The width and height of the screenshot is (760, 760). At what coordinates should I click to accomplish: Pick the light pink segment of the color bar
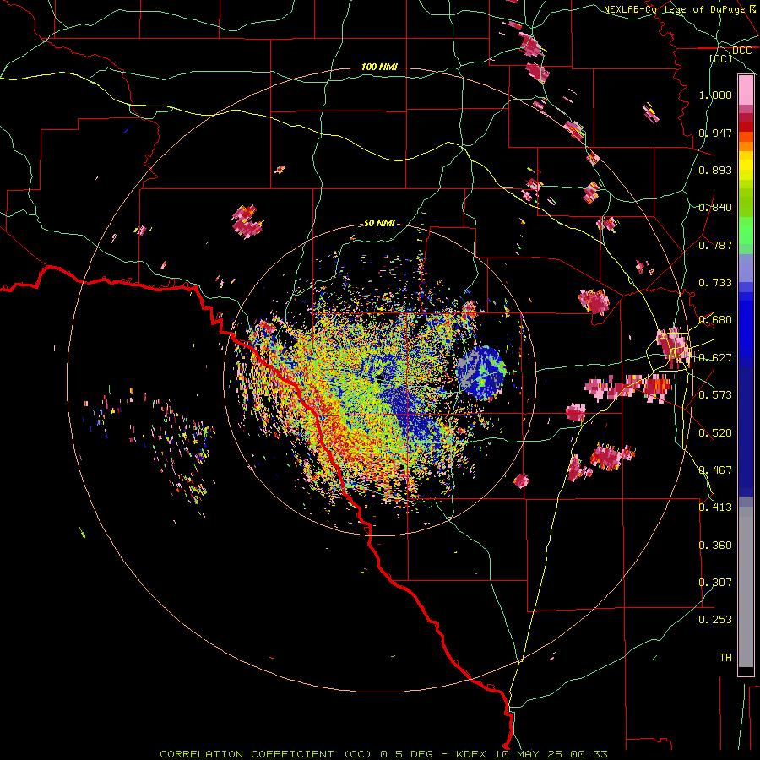(x=746, y=90)
